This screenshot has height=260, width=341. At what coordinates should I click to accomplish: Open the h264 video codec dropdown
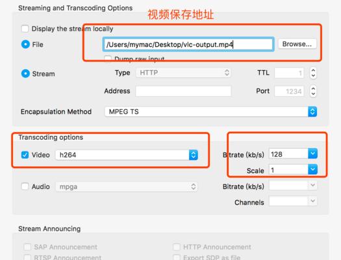click(x=127, y=155)
